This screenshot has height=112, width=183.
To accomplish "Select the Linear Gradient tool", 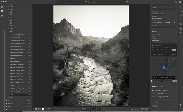I will [180, 24].
